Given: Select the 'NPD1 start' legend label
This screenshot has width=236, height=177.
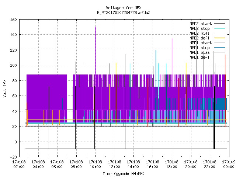Looking at the screenshot, I should [x=201, y=43].
